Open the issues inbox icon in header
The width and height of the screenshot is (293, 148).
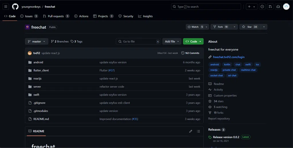click(262, 7)
